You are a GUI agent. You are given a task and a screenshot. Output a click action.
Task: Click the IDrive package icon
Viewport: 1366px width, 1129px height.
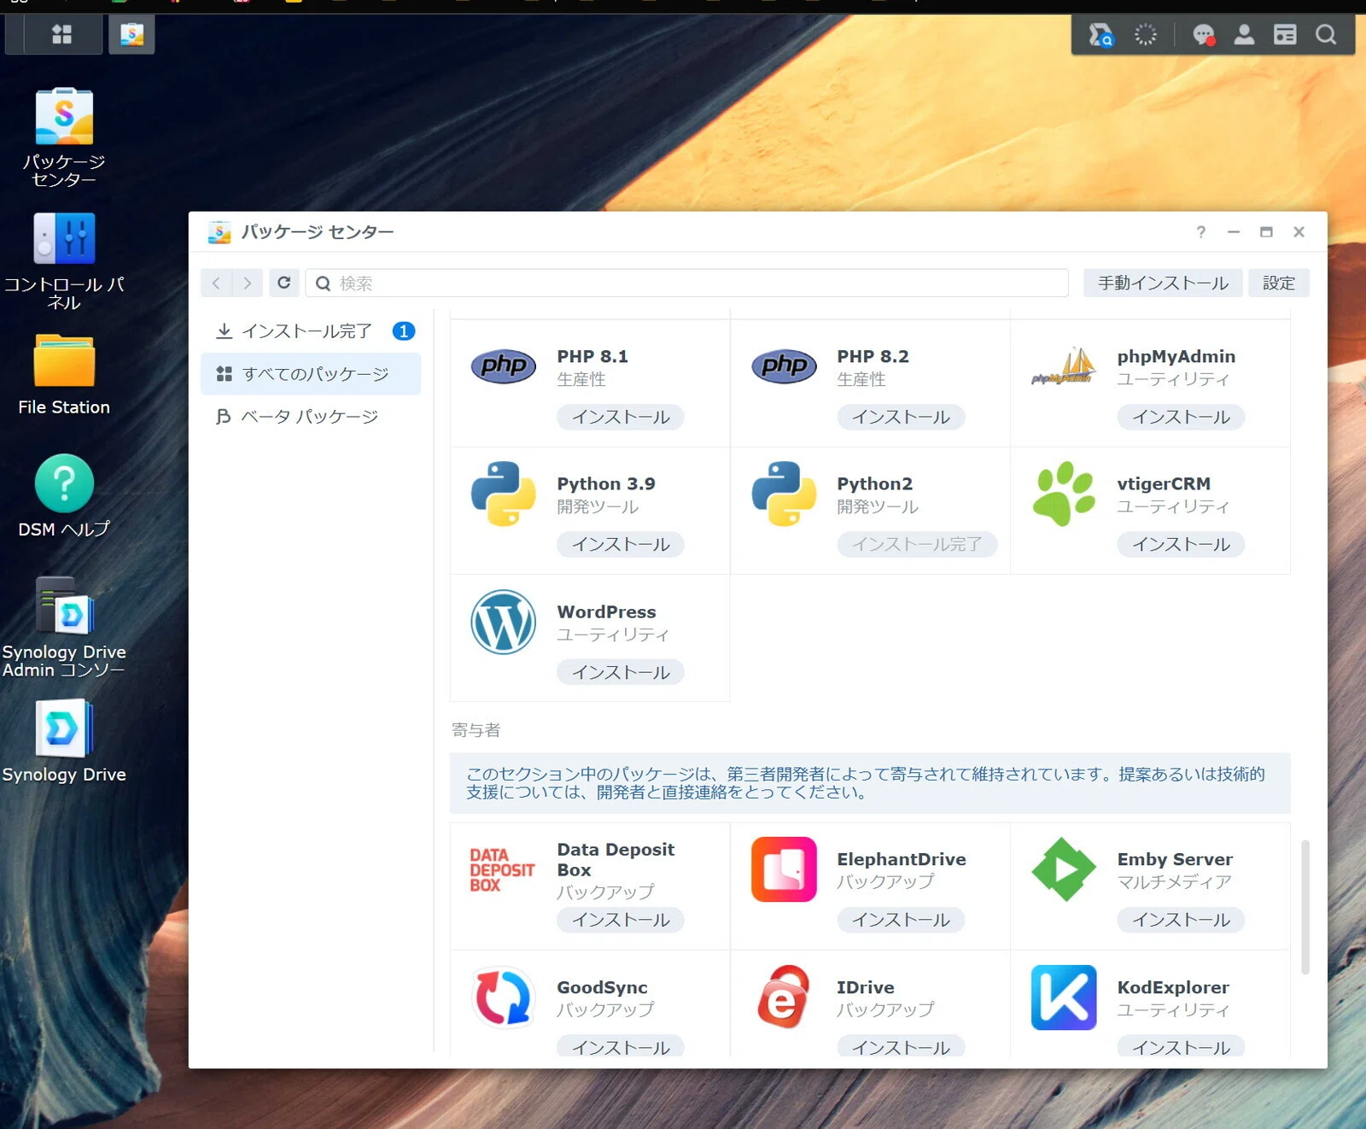click(784, 997)
